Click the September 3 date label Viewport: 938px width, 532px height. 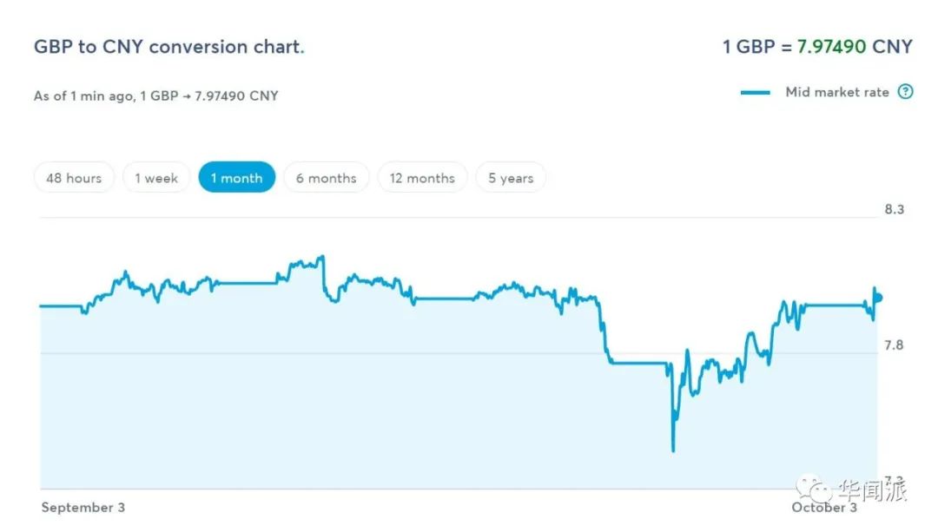click(83, 507)
